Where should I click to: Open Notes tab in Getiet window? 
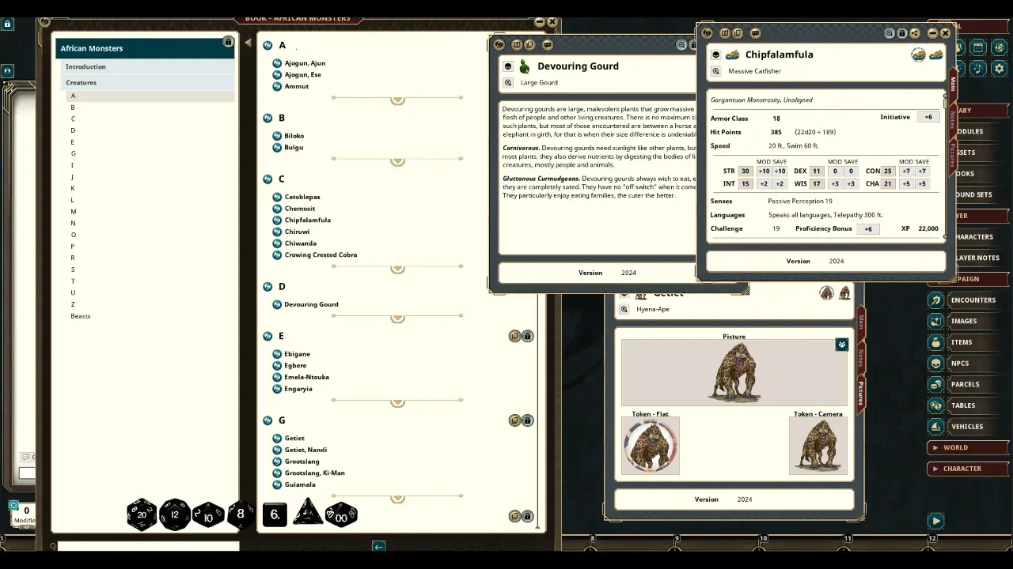pos(861,358)
